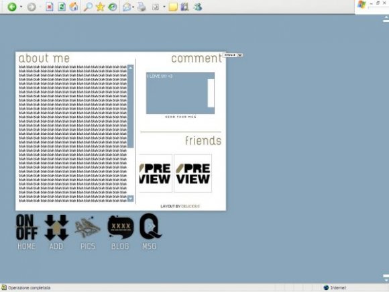Print the page using printer icon

[142, 7]
